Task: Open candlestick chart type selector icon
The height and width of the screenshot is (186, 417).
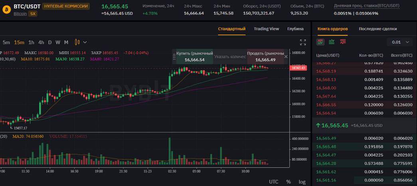Action: coord(77,42)
